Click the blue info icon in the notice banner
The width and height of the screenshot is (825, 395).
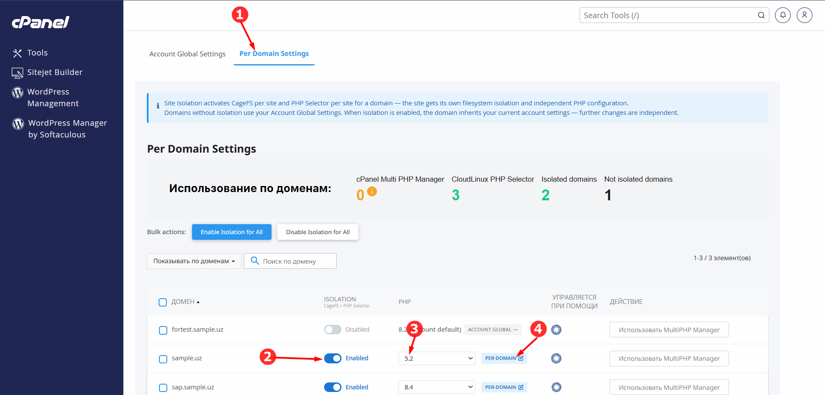point(158,105)
